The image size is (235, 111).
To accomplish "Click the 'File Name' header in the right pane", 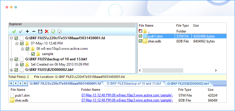I will coord(146,25).
